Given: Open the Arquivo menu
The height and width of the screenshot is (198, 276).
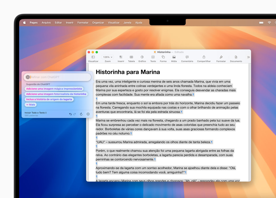Looking at the screenshot, I should [x=46, y=23].
